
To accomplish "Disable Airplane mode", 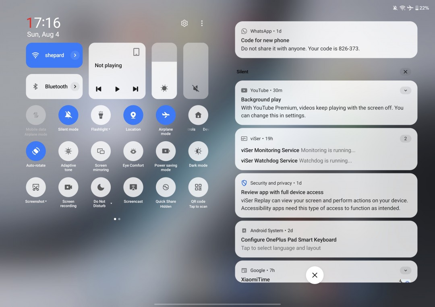I will point(166,115).
